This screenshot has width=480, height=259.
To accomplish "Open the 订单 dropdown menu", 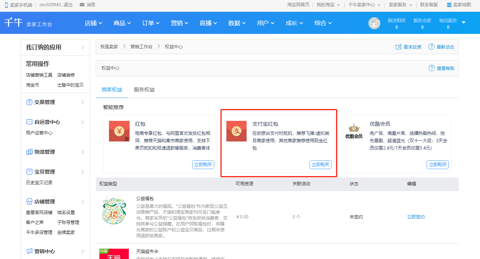I will [151, 23].
